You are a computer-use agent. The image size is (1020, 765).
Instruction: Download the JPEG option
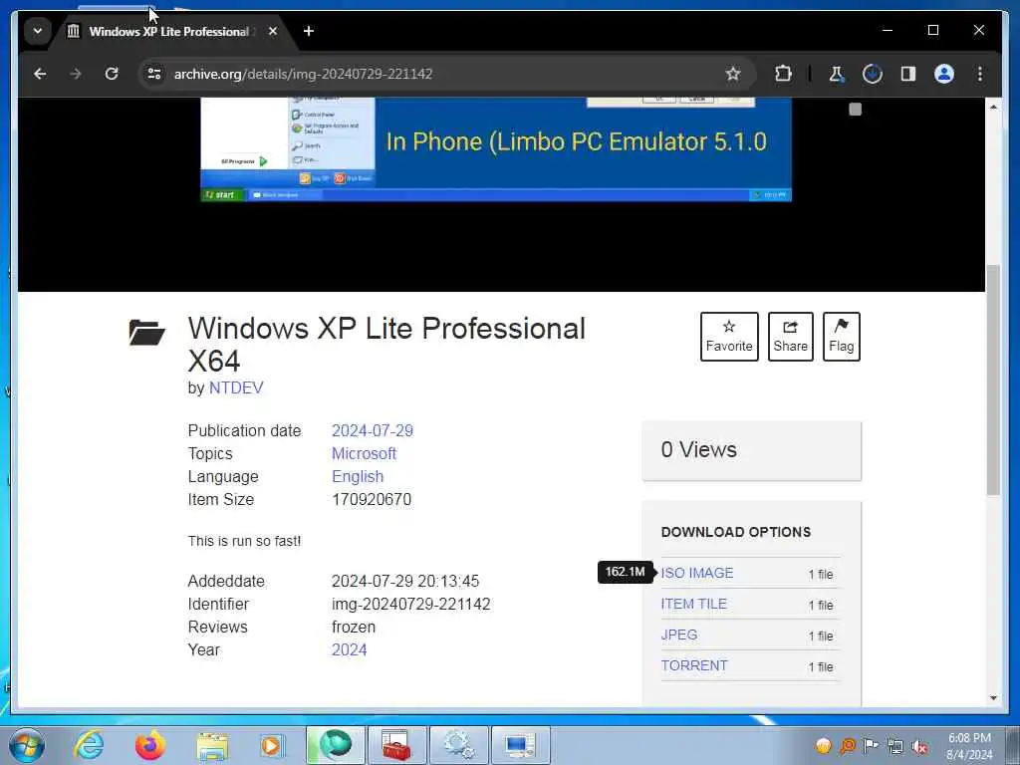coord(678,635)
